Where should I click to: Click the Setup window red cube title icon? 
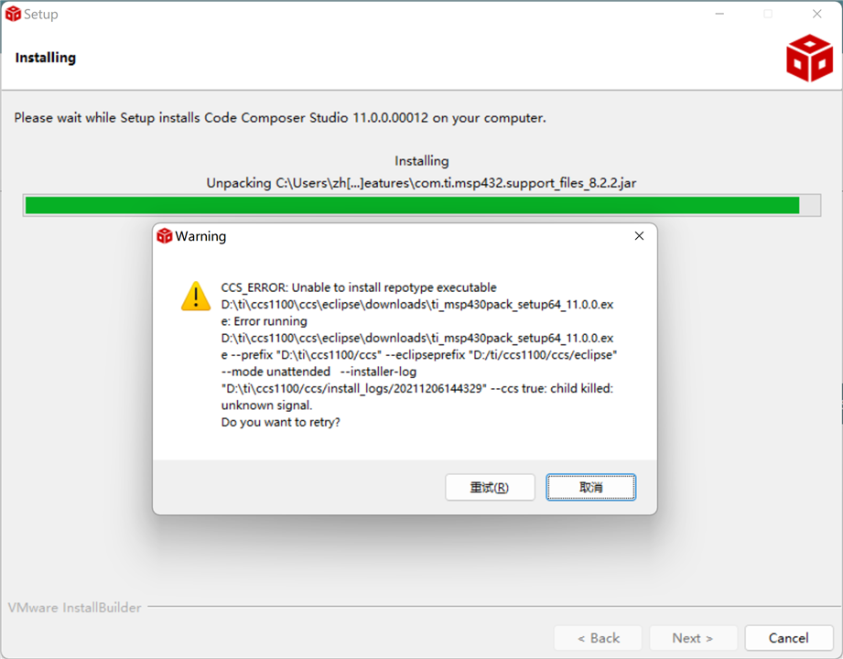click(x=13, y=14)
